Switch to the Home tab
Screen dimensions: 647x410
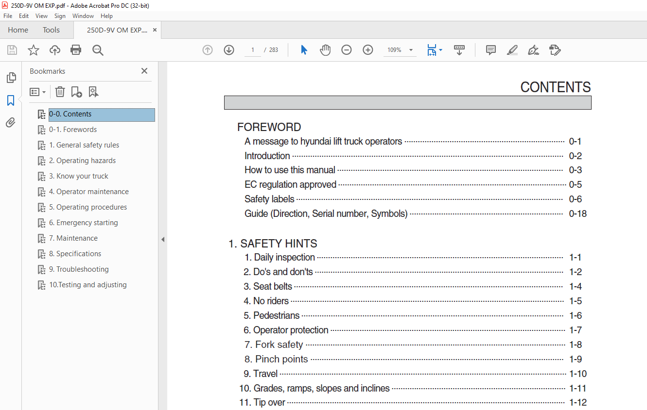click(18, 30)
